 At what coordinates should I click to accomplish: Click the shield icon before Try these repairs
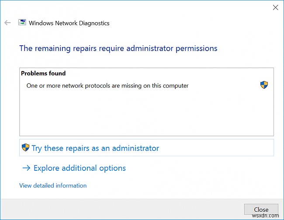(x=26, y=148)
